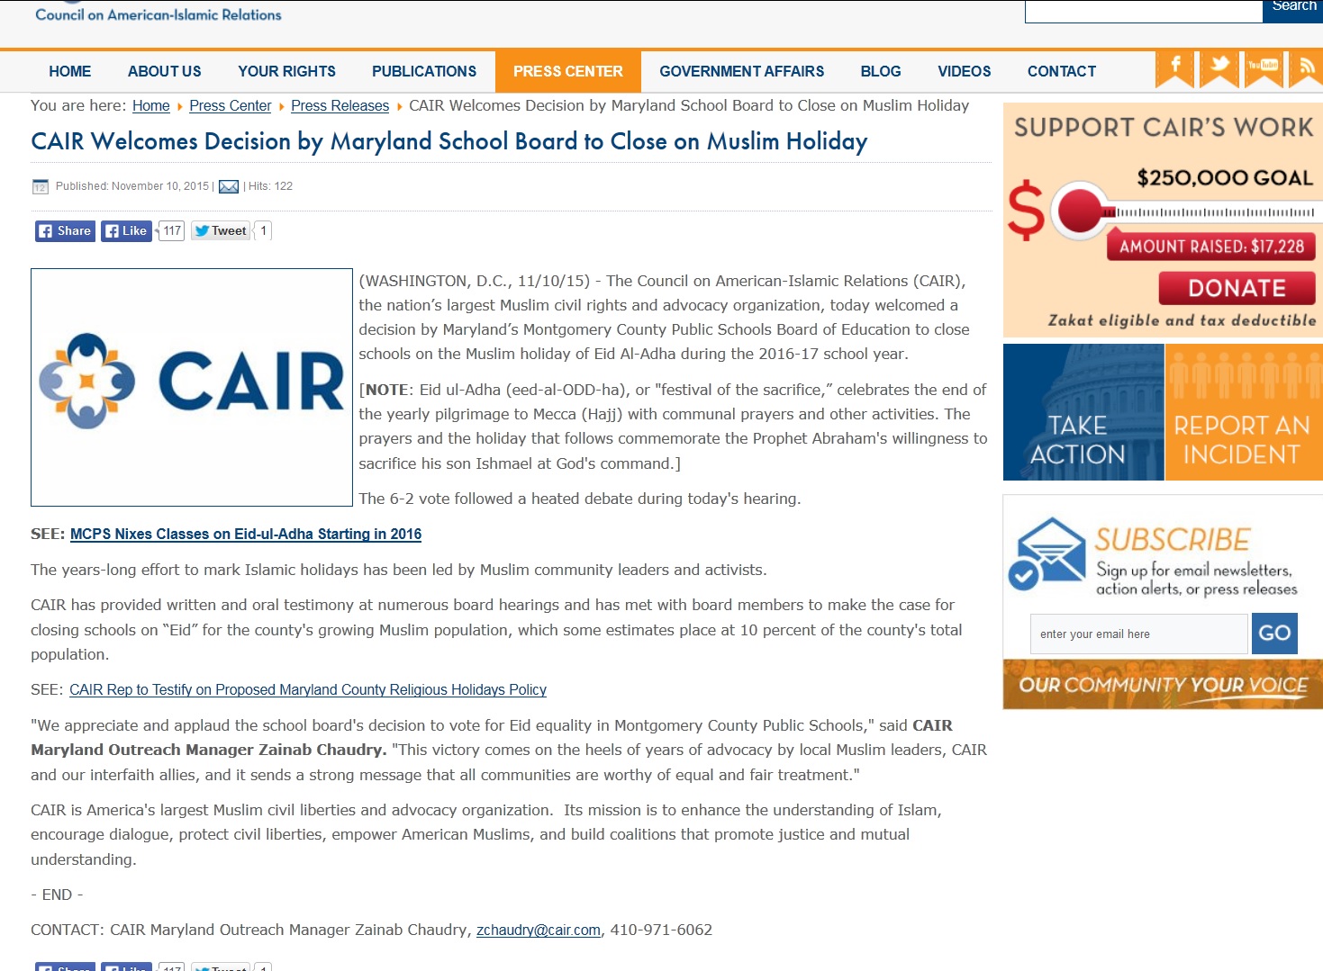Screen dimensions: 1323x971
Task: Focus the enter your email here field
Action: coord(1139,634)
